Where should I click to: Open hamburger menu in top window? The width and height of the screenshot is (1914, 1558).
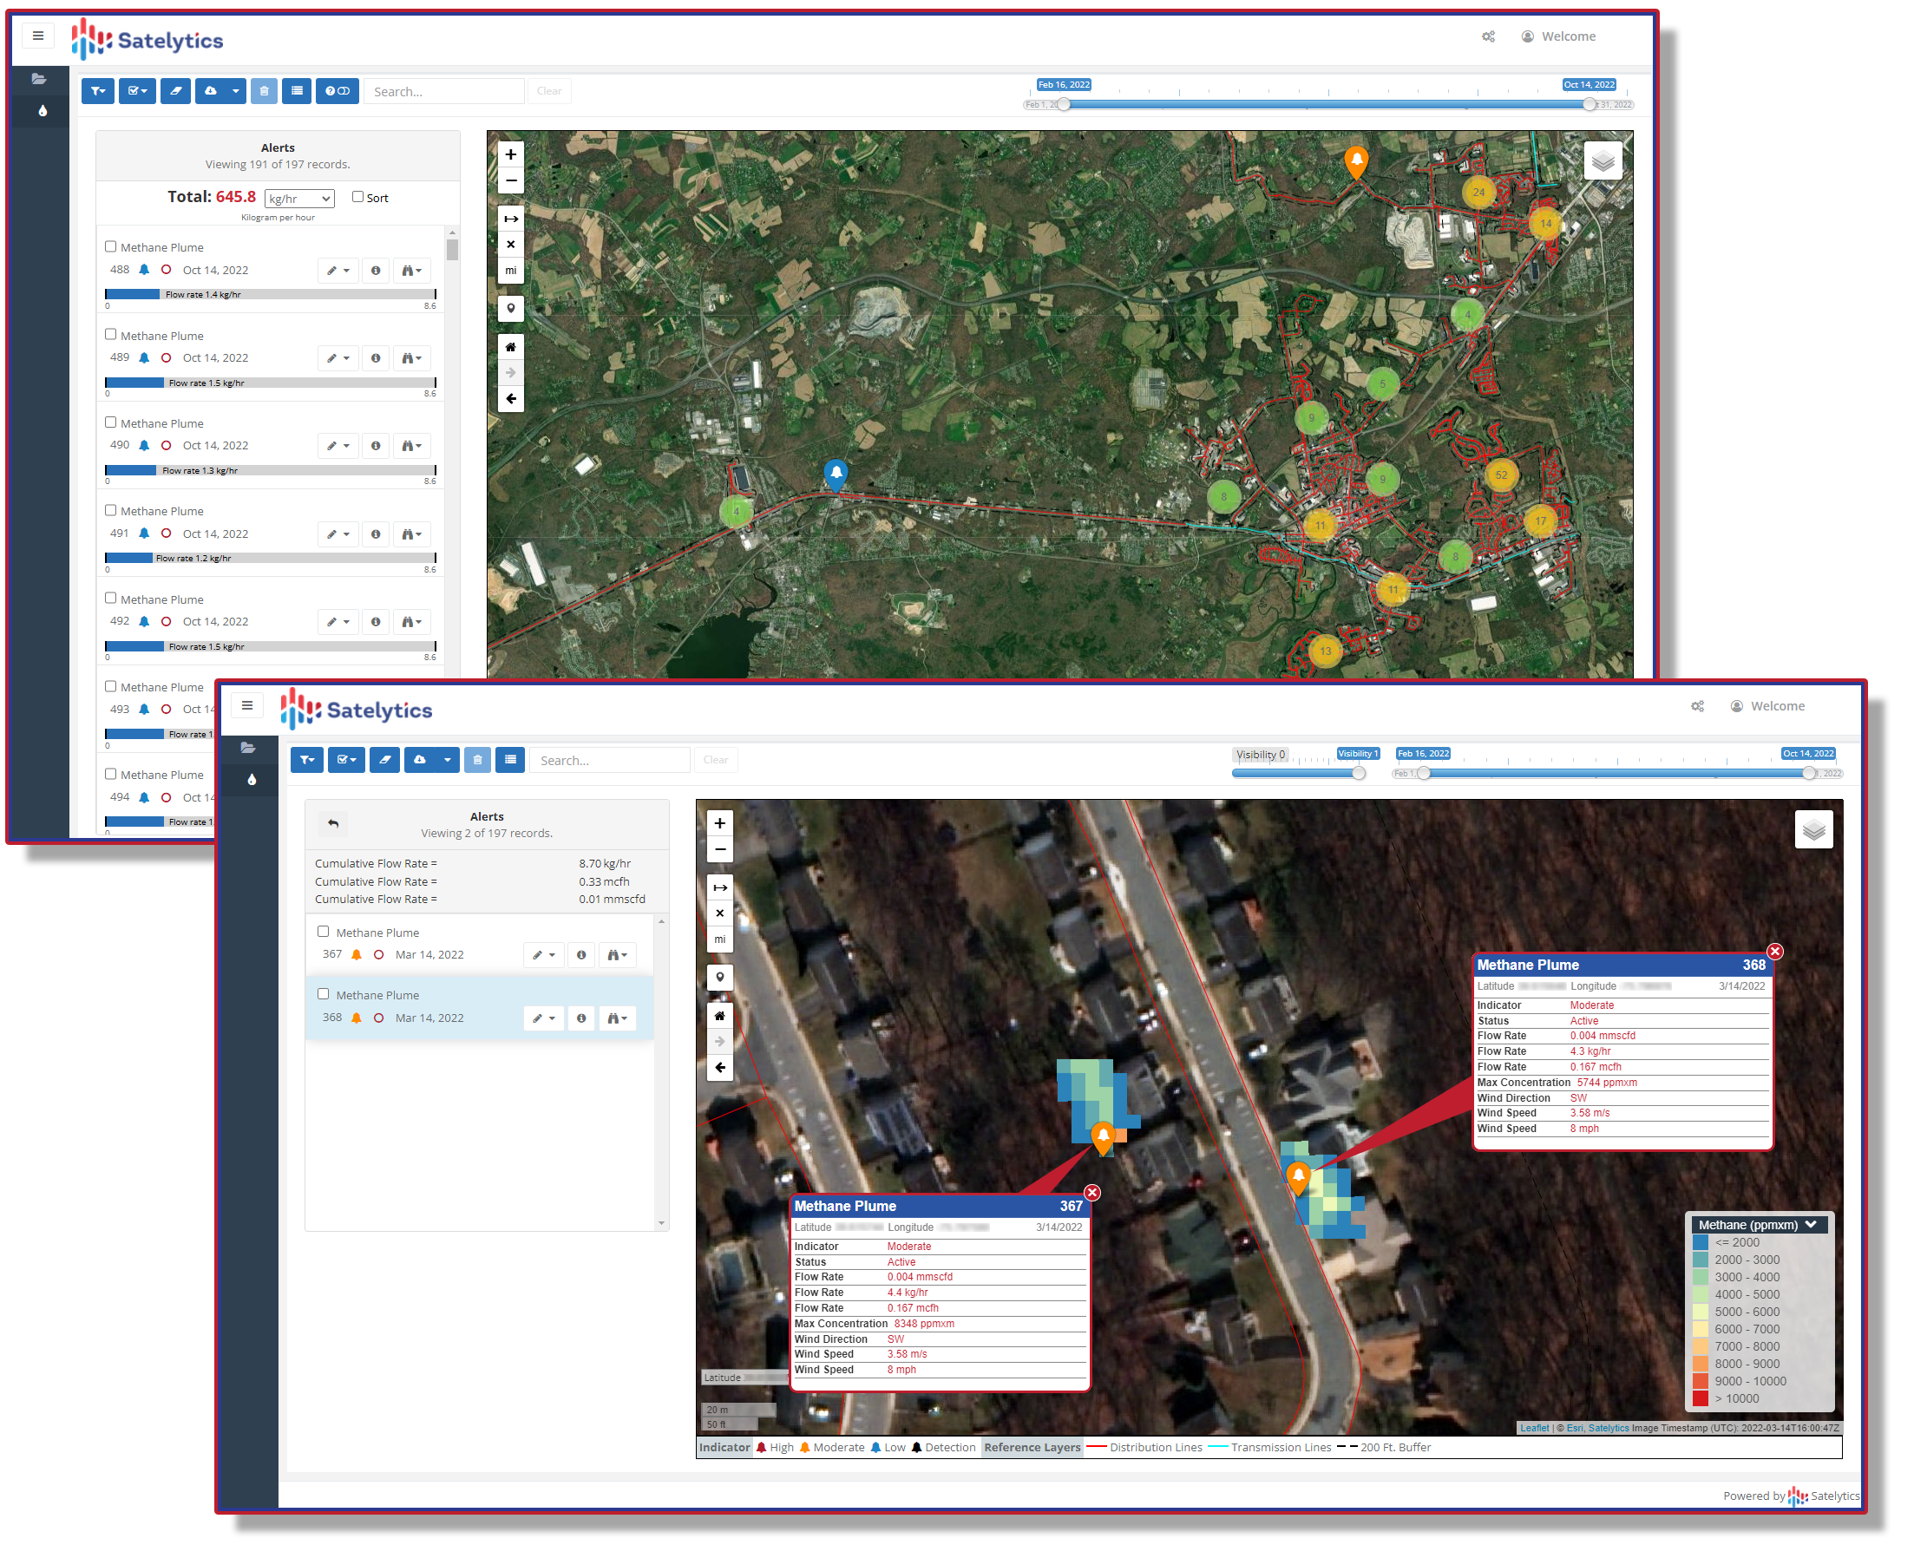pos(37,36)
